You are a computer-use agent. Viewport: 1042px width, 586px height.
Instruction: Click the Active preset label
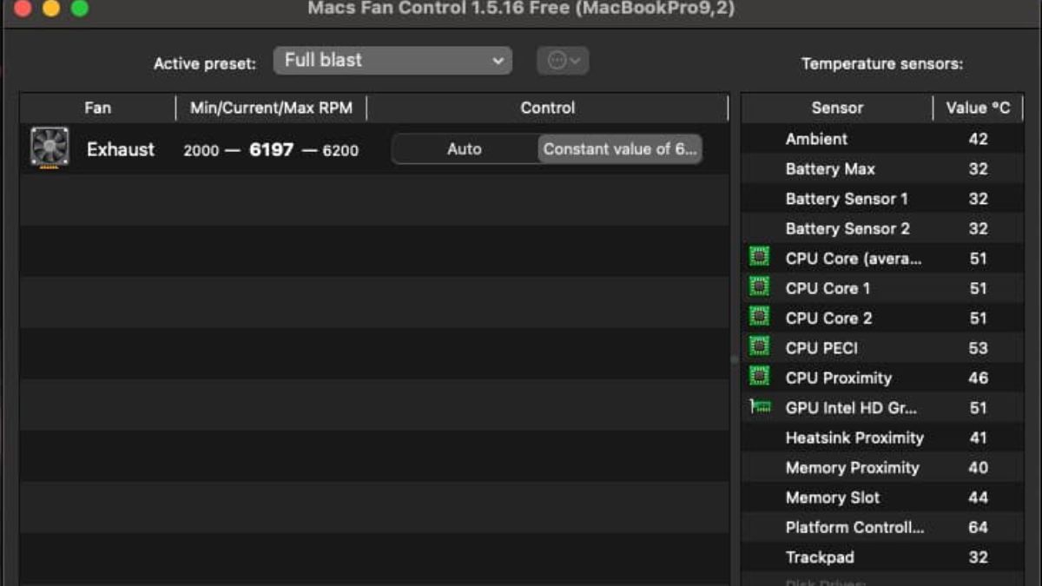pos(205,64)
